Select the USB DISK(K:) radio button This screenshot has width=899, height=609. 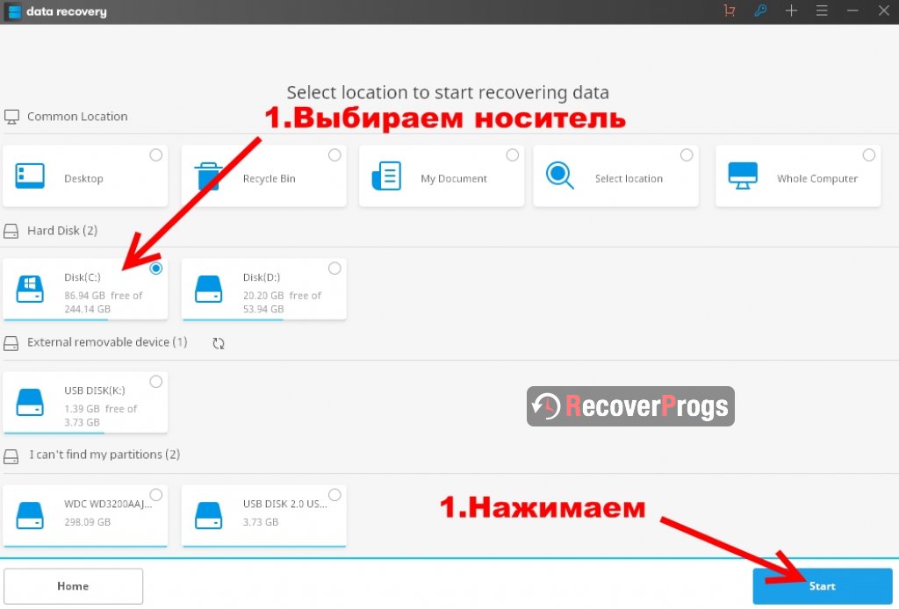[156, 382]
